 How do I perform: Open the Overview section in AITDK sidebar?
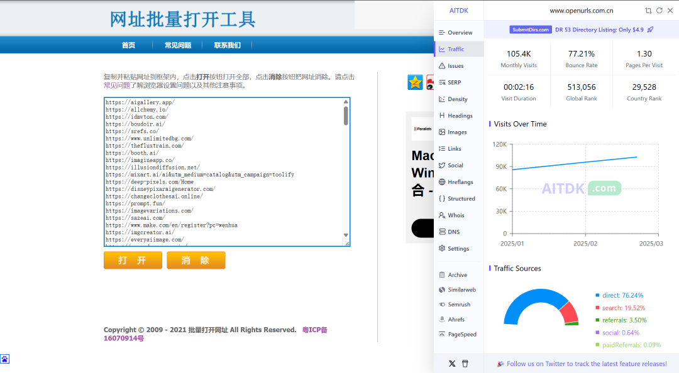pos(458,33)
